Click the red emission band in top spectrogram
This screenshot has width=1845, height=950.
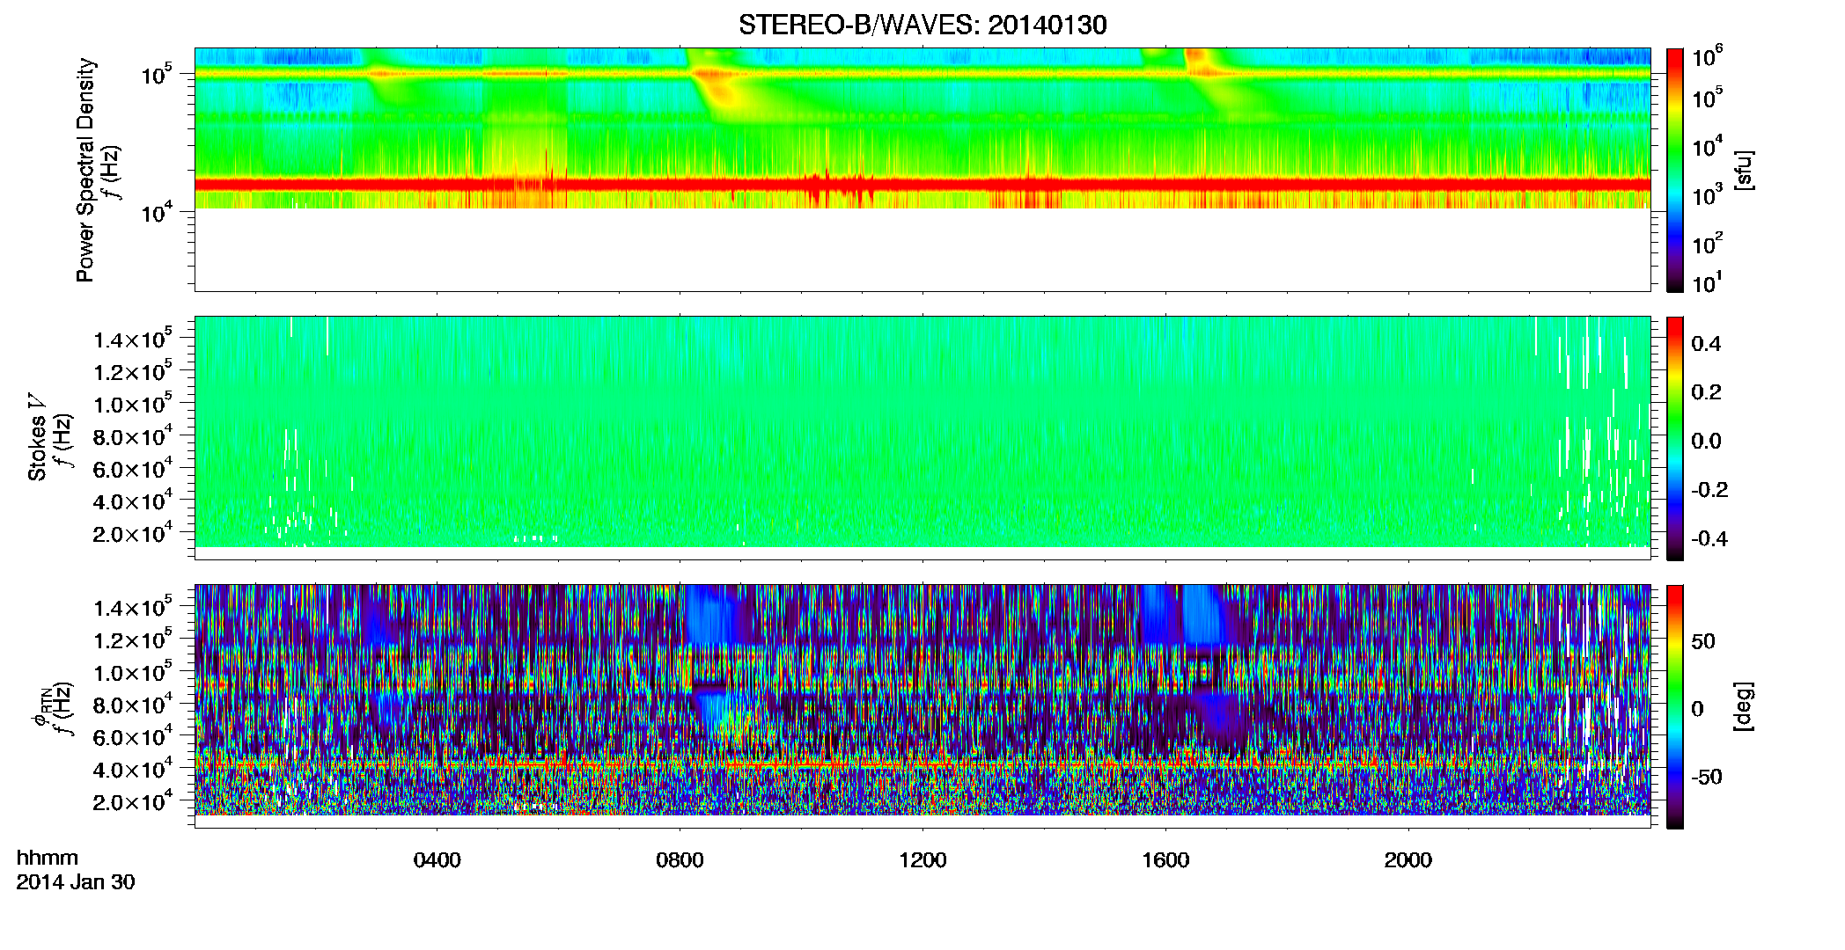click(x=922, y=184)
